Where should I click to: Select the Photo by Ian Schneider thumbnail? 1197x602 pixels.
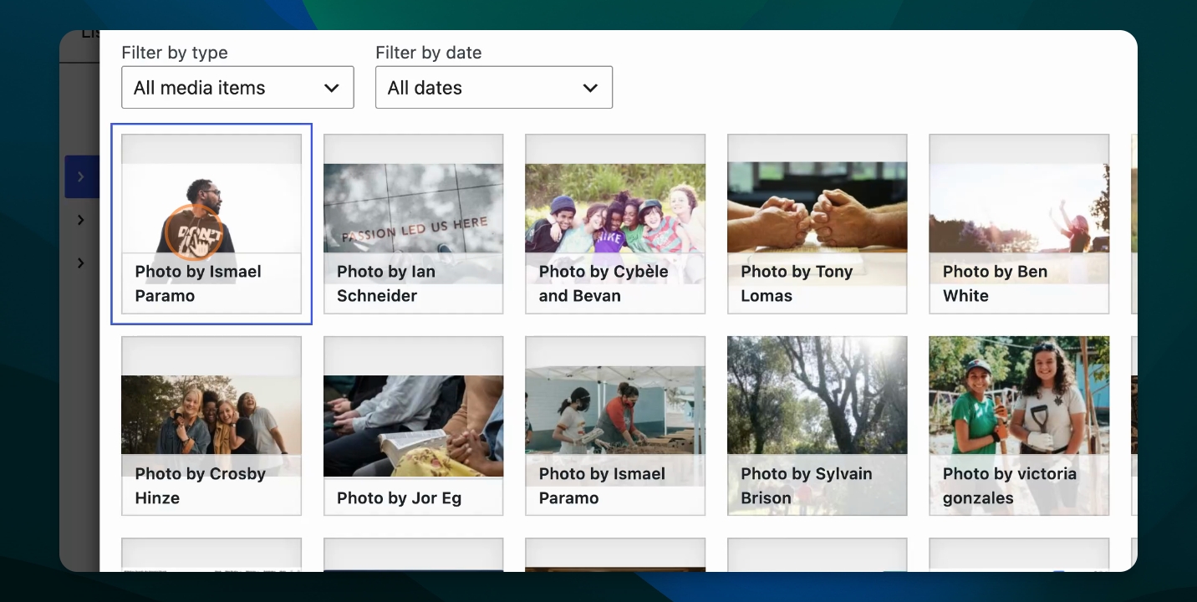[x=414, y=224]
